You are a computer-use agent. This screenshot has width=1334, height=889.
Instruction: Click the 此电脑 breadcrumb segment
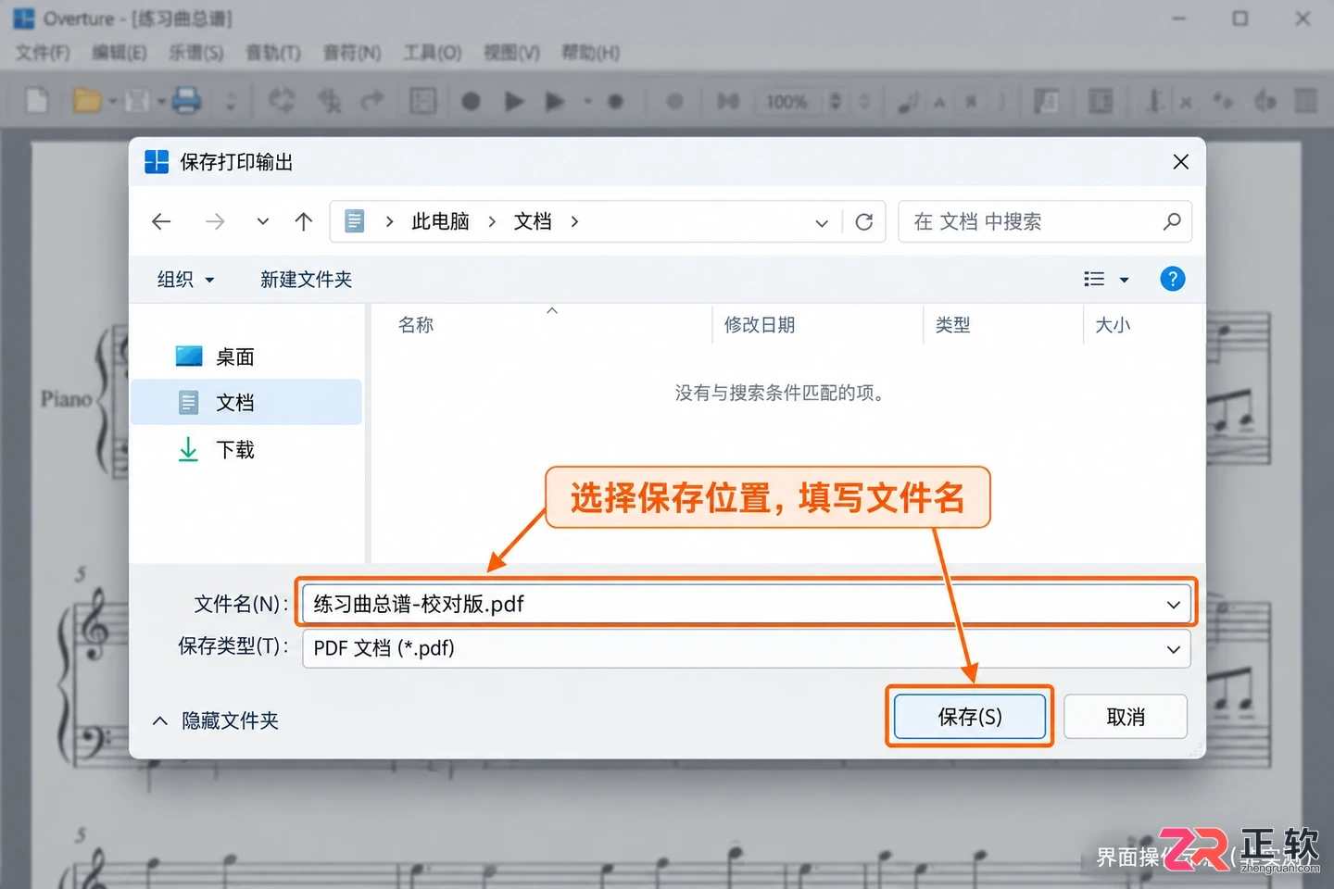pos(440,221)
